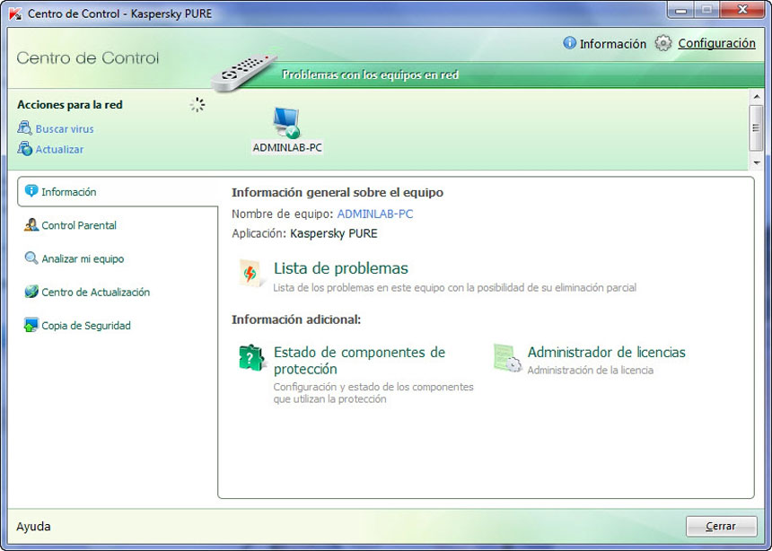Open Lista de problemas
Image resolution: width=772 pixels, height=551 pixels.
click(341, 267)
